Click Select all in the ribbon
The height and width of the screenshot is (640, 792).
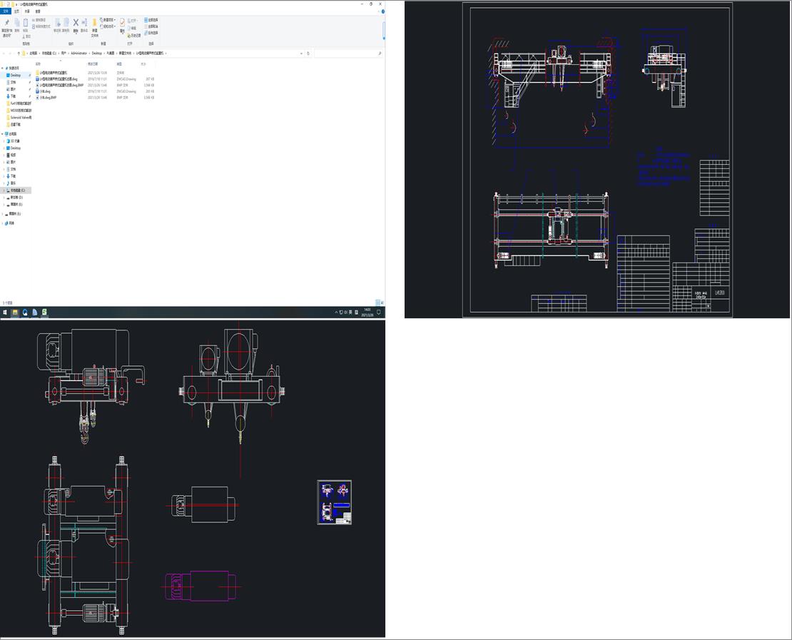click(x=151, y=20)
